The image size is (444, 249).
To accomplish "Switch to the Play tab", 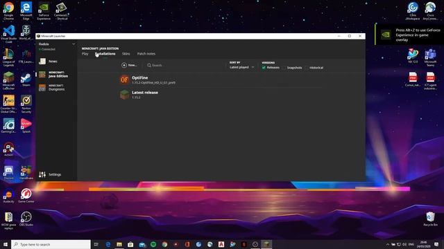I will (85, 54).
